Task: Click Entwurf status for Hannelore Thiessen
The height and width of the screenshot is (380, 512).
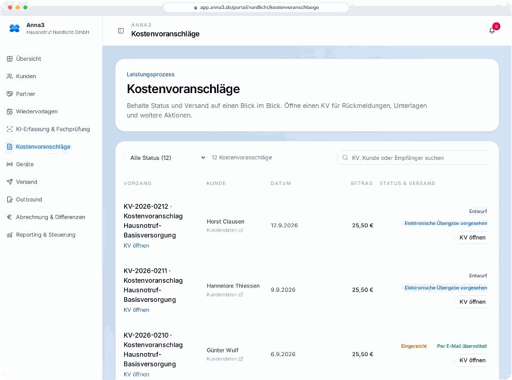Action: 478,276
